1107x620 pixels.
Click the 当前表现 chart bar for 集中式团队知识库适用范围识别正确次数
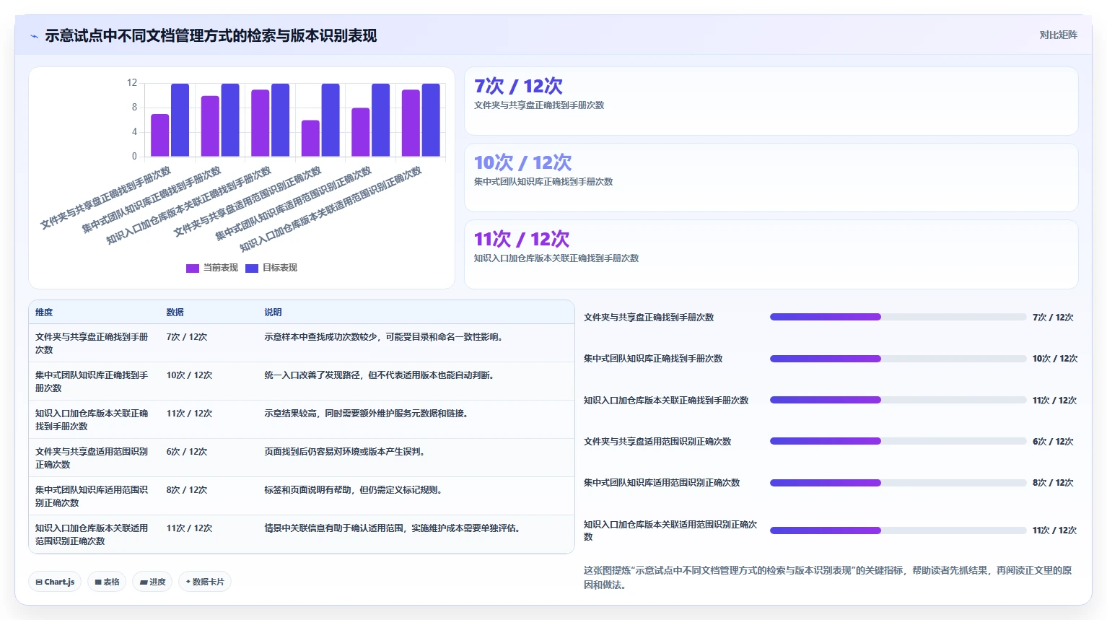point(361,132)
